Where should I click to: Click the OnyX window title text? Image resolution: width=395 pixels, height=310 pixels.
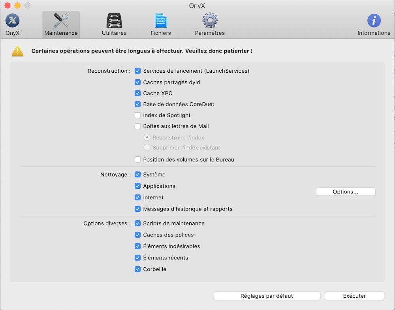197,6
